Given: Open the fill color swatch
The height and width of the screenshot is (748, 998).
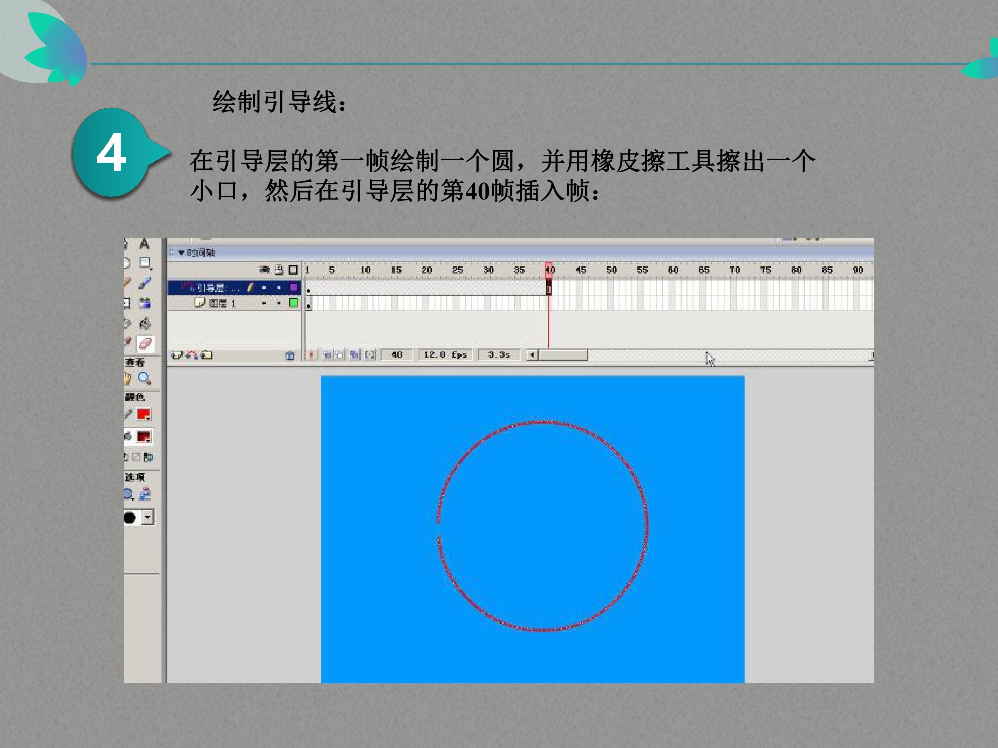Looking at the screenshot, I should (x=144, y=436).
